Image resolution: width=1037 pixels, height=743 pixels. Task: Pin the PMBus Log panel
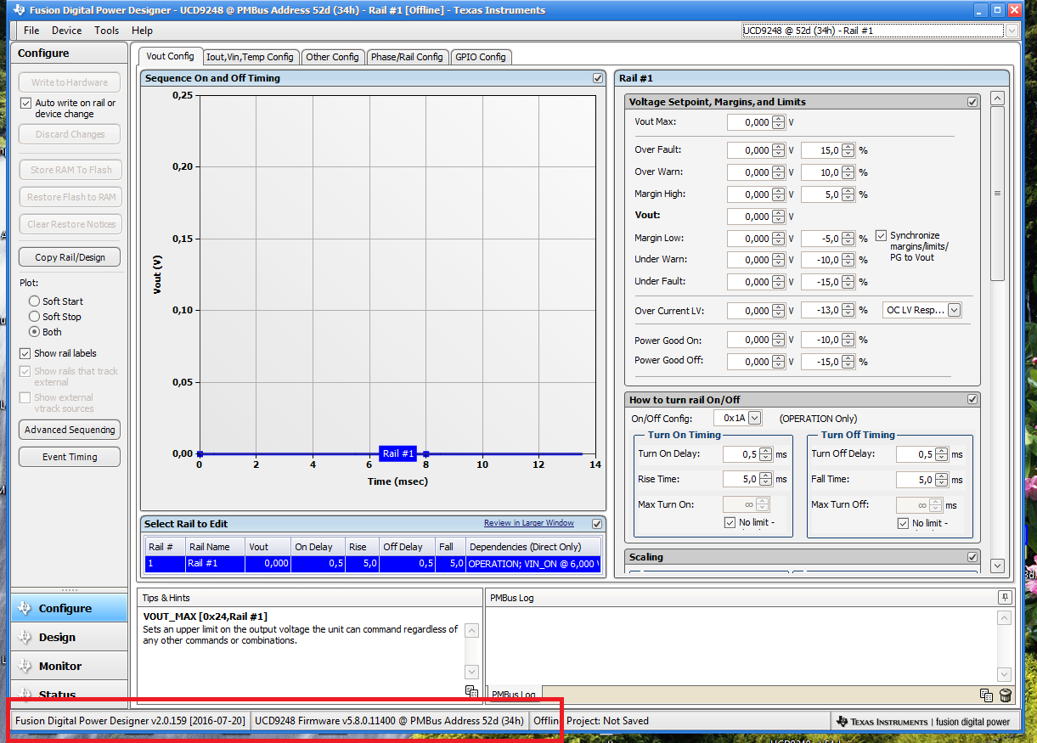(x=1005, y=597)
